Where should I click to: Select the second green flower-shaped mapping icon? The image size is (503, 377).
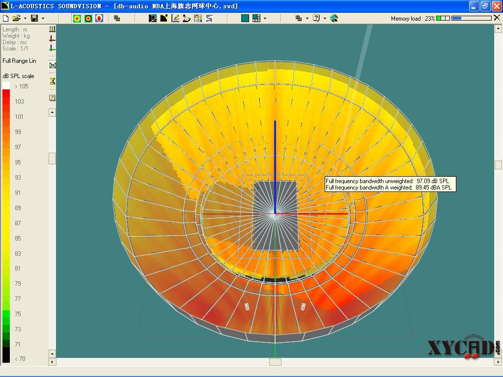[88, 18]
